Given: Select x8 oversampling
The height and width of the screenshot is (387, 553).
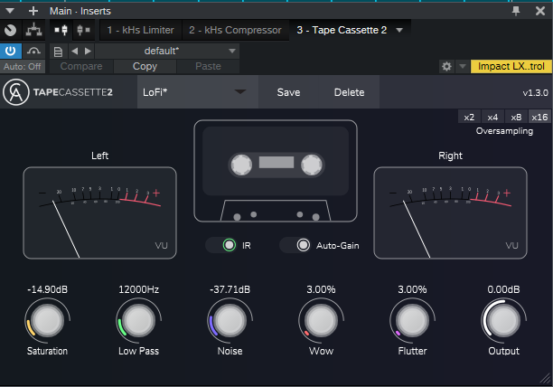Looking at the screenshot, I should 516,118.
